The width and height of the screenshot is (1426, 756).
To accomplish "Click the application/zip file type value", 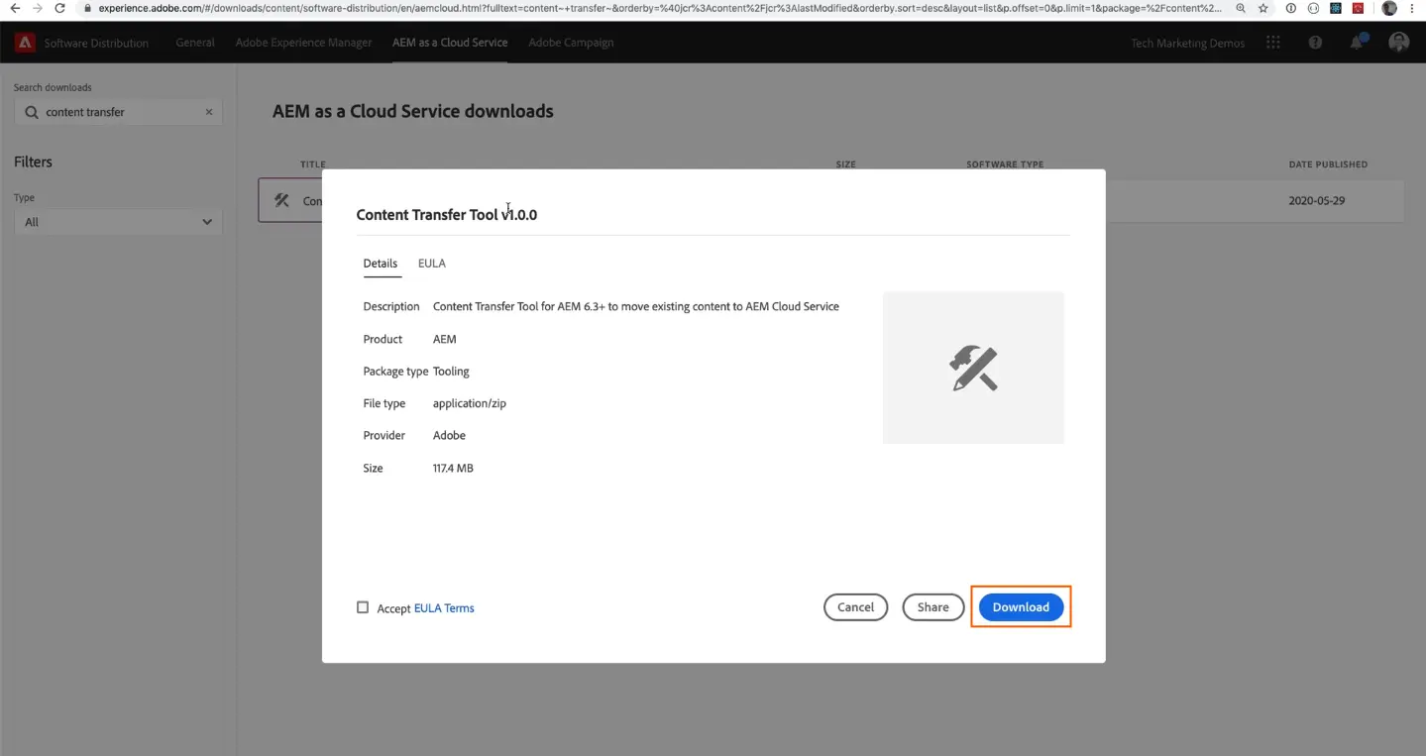I will tap(470, 403).
